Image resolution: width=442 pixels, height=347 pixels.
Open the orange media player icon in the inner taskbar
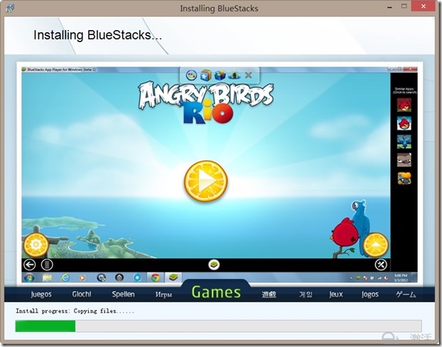coord(82,278)
